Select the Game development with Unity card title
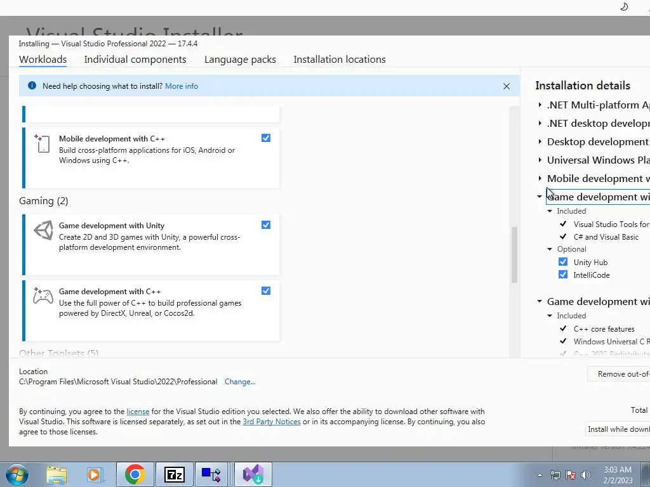650x487 pixels. (x=112, y=225)
